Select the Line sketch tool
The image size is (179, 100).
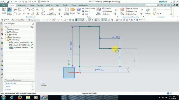point(24,9)
